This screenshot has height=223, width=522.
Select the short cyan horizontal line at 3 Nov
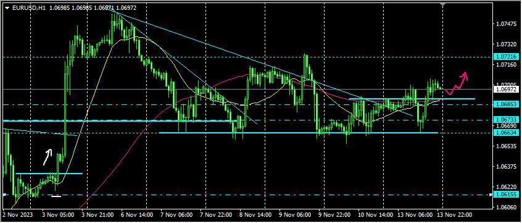click(49, 174)
